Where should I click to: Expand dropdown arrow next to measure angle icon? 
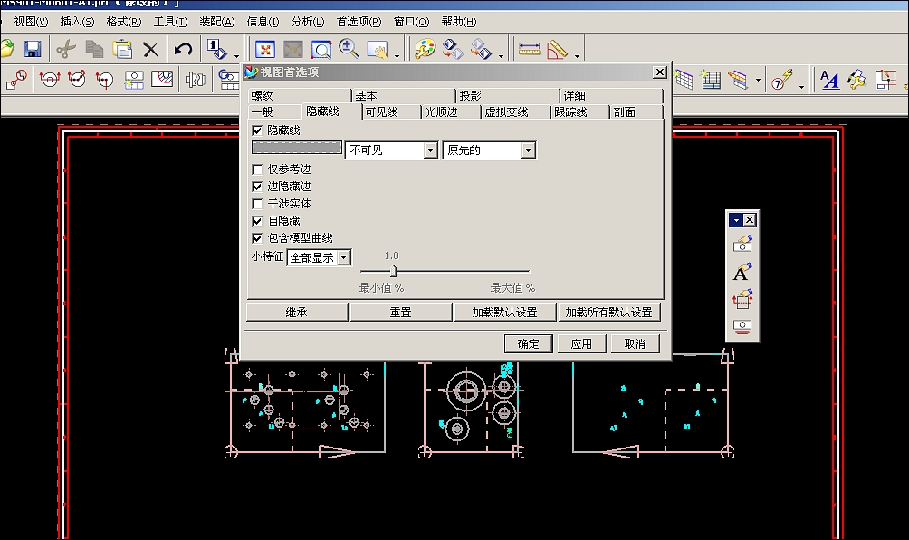tap(577, 56)
